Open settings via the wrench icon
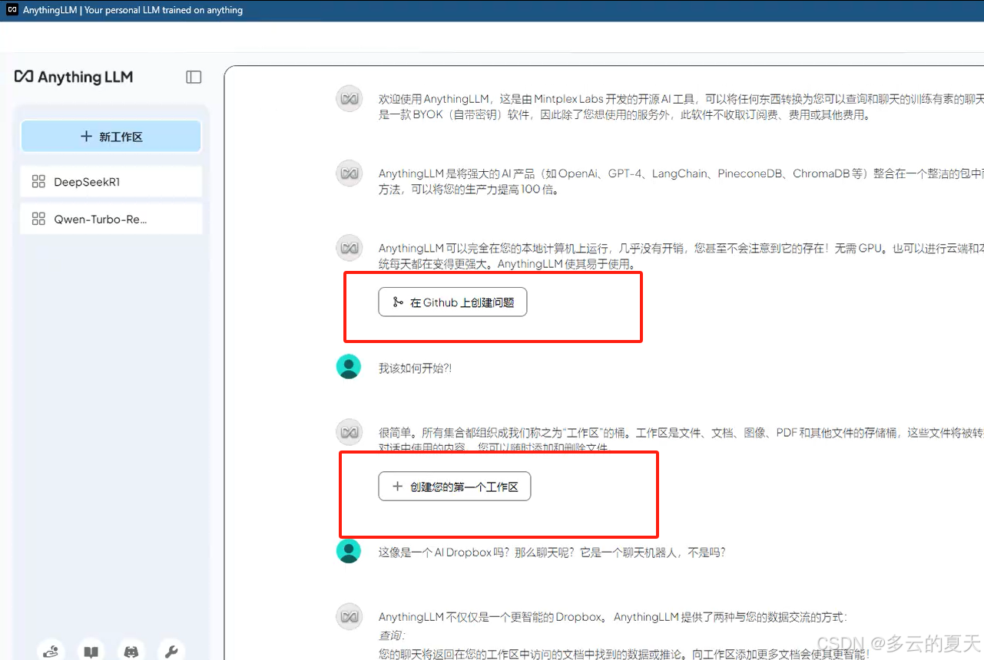The height and width of the screenshot is (660, 984). 171,652
